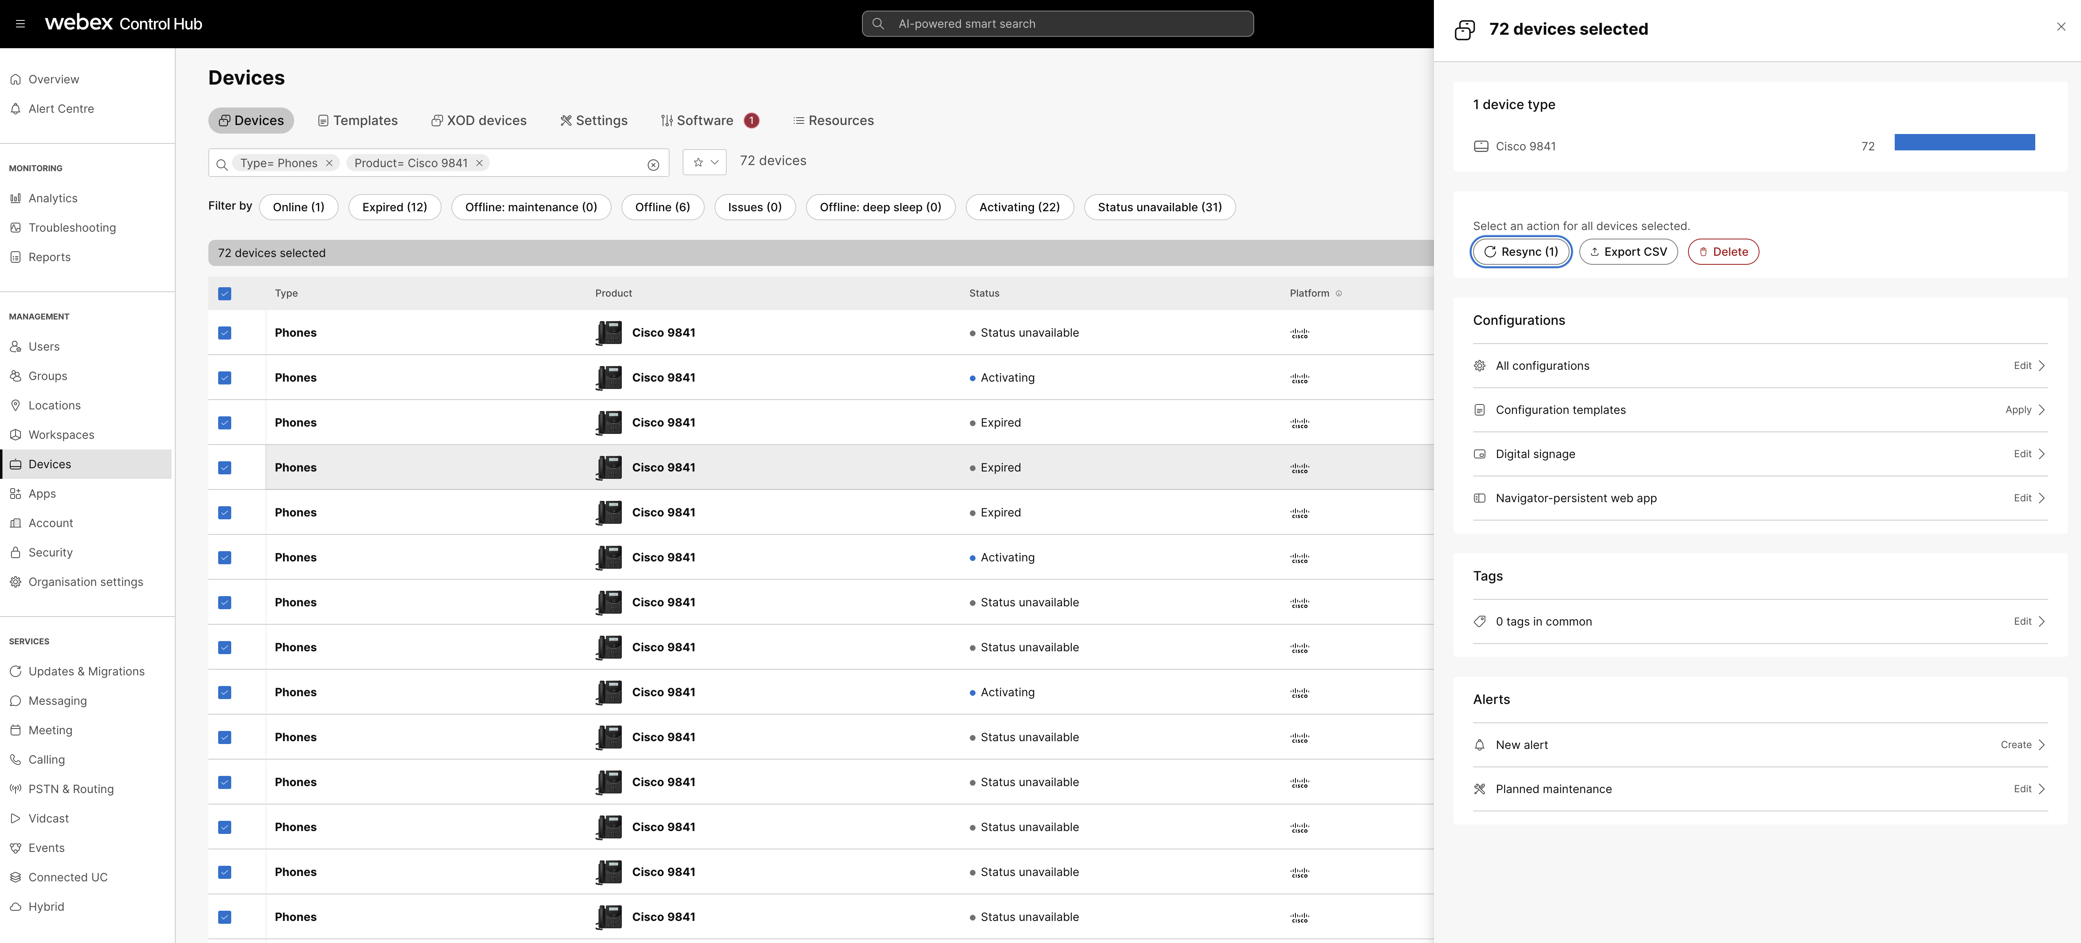The height and width of the screenshot is (943, 2081).
Task: Click the Resync (1) refresh button
Action: click(x=1521, y=252)
